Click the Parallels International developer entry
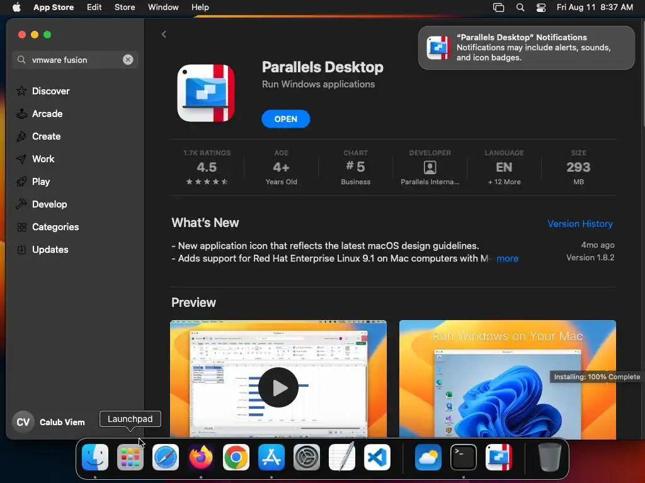645x483 pixels. tap(430, 167)
